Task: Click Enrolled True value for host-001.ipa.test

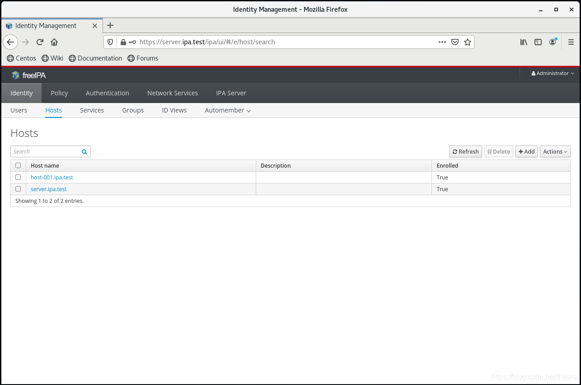Action: click(x=442, y=178)
